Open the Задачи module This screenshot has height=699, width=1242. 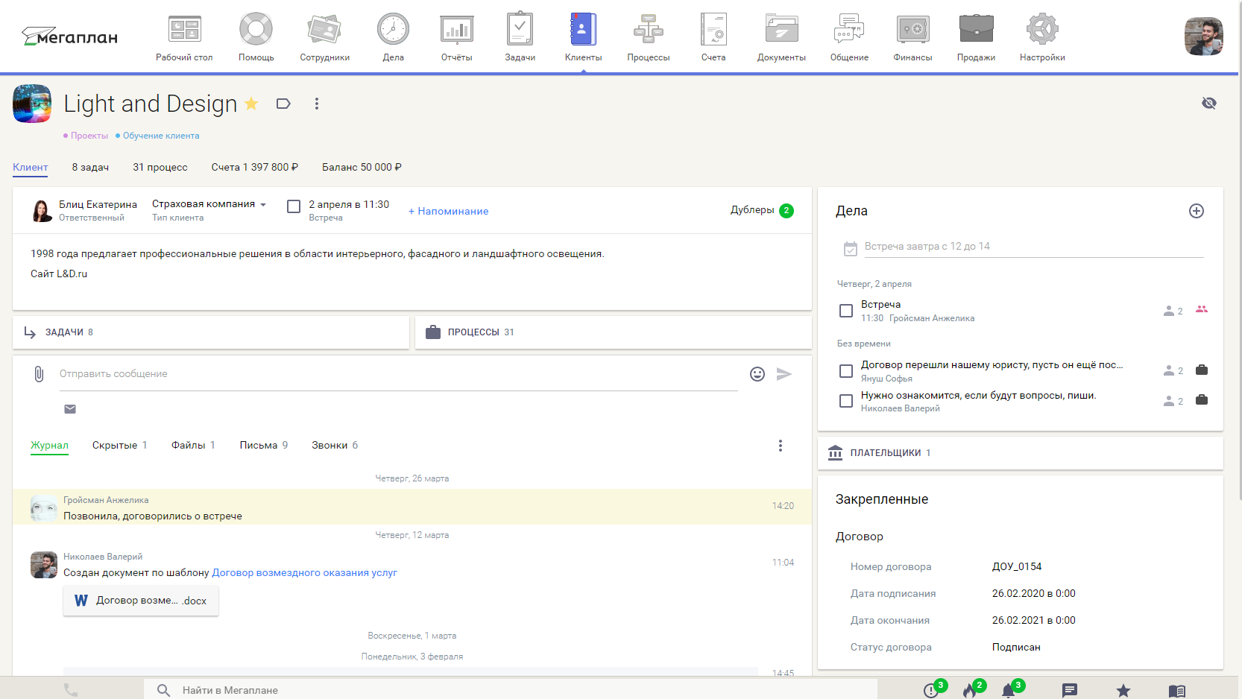click(x=520, y=37)
